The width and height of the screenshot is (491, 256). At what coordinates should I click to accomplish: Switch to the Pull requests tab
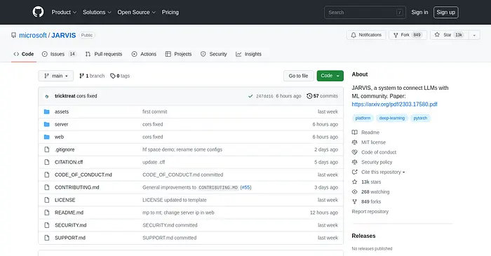point(104,54)
